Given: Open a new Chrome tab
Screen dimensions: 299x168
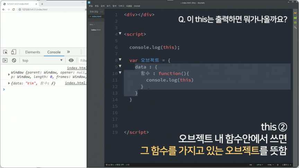Looking at the screenshot, I should point(42,4).
